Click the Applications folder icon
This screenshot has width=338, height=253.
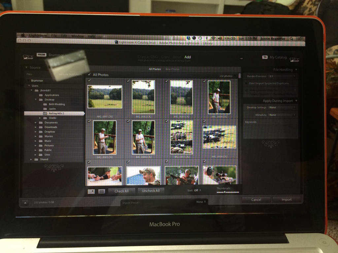(x=41, y=95)
